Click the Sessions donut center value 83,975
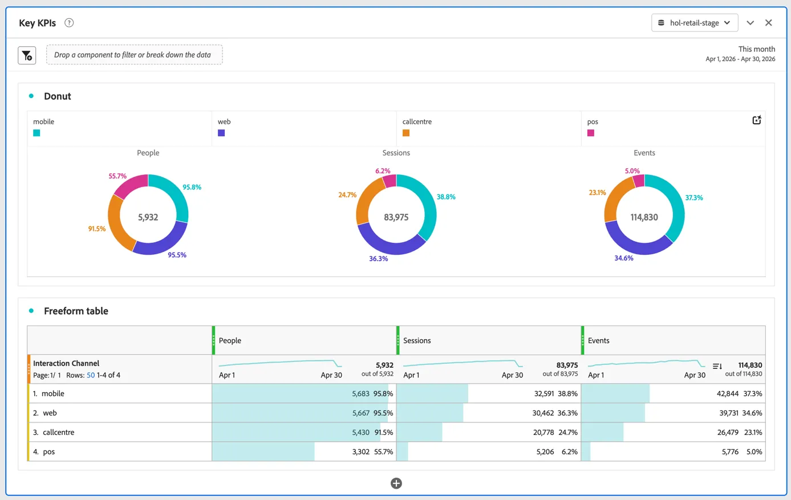 (396, 217)
